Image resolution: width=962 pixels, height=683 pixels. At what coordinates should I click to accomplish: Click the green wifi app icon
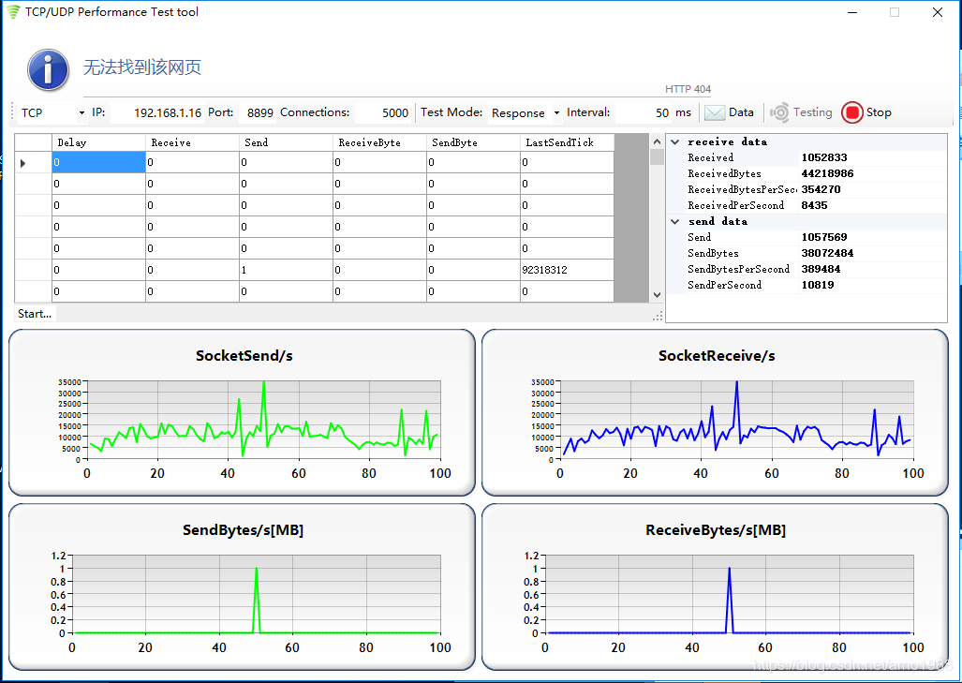(13, 11)
